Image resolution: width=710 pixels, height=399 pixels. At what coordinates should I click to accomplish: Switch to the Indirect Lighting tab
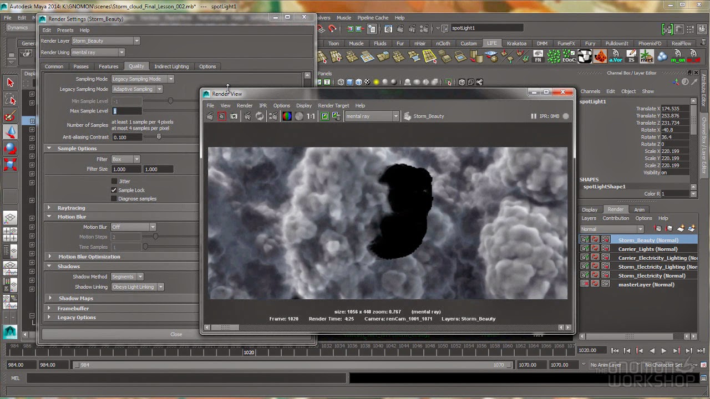click(x=171, y=66)
